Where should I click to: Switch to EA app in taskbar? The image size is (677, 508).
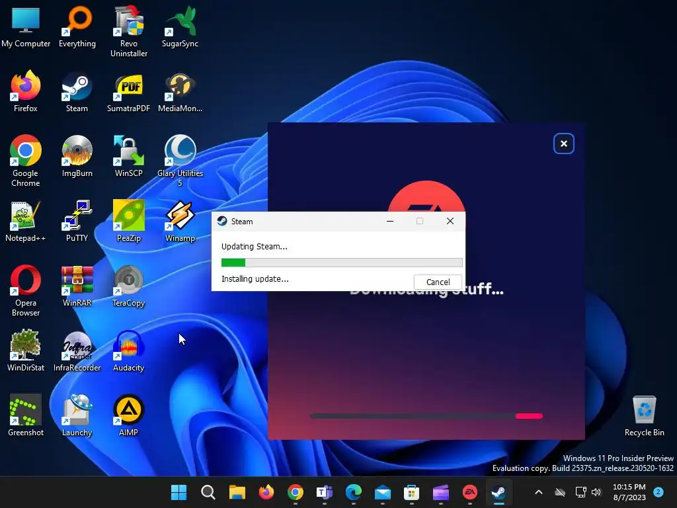(470, 492)
